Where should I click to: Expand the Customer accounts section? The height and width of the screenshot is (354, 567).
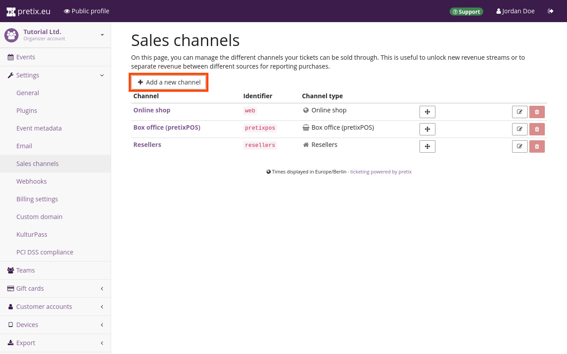(102, 306)
